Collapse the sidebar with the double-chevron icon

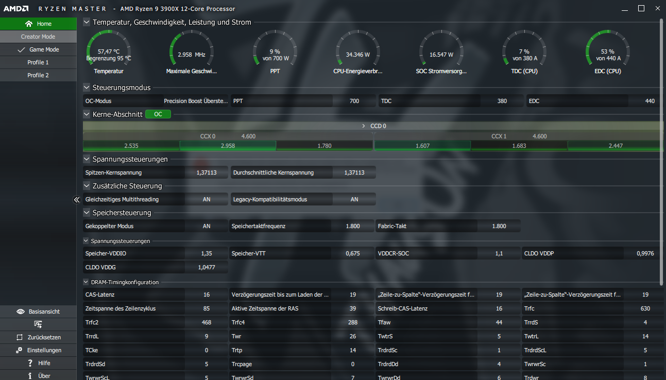tap(76, 200)
